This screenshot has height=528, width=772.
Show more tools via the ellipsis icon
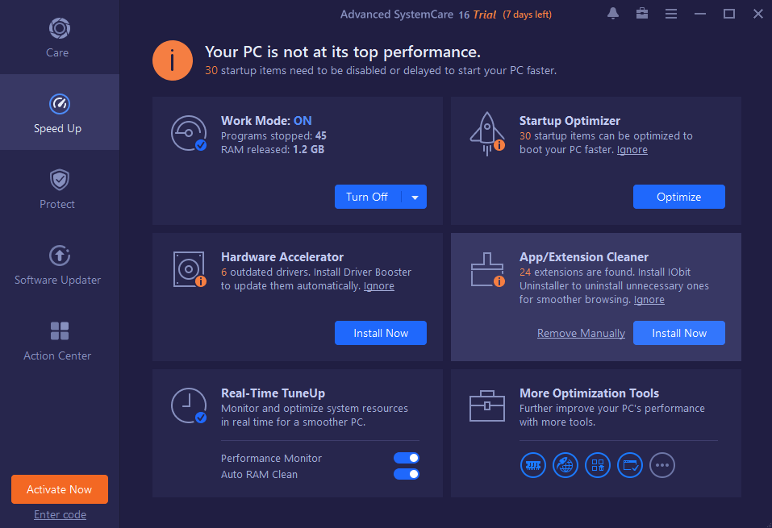[662, 465]
